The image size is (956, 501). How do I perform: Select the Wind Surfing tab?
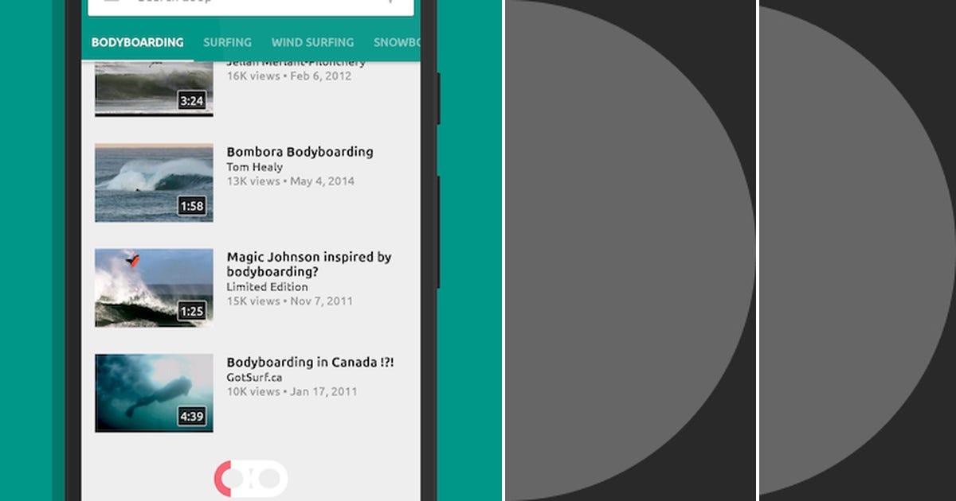tap(312, 43)
